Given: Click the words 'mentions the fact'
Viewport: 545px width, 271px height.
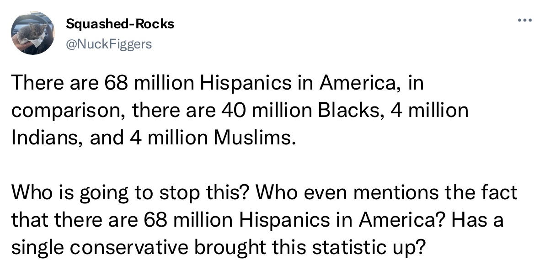Looking at the screenshot, I should (x=436, y=193).
